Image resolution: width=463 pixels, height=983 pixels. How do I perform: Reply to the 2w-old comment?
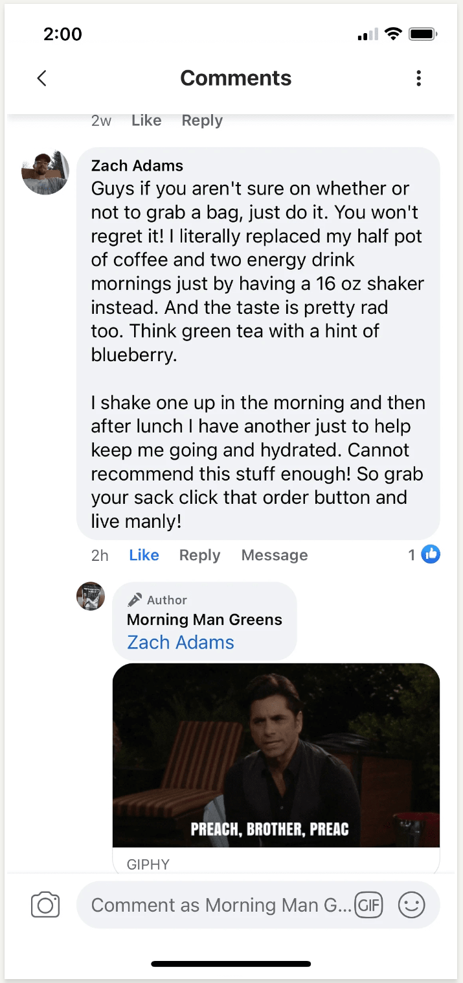[x=202, y=121]
